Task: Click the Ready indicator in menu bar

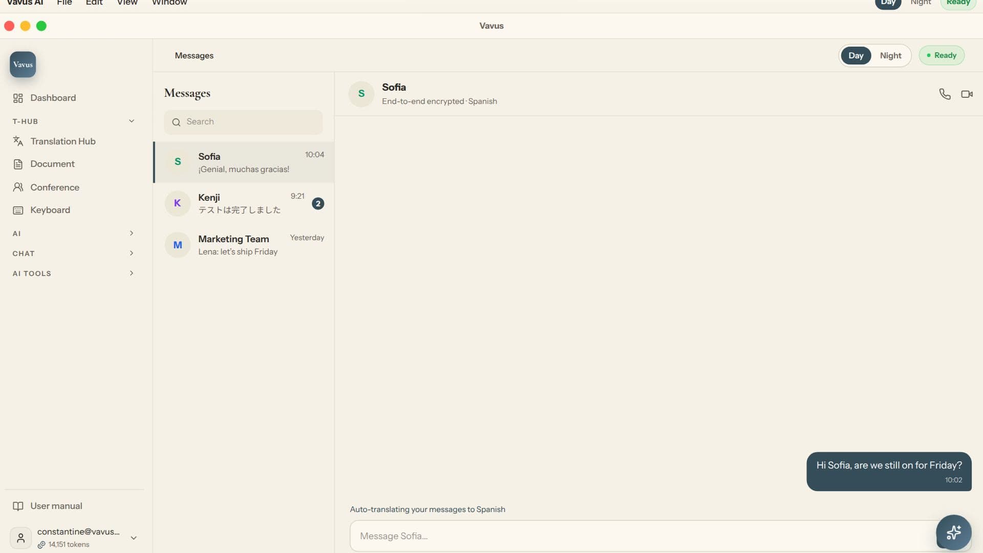Action: (958, 3)
